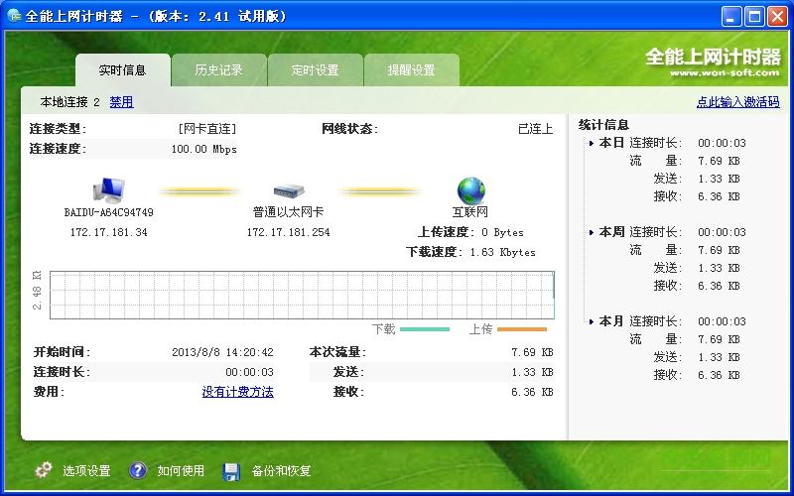Click the Ethernet network card icon
Image resolution: width=794 pixels, height=496 pixels.
(288, 190)
